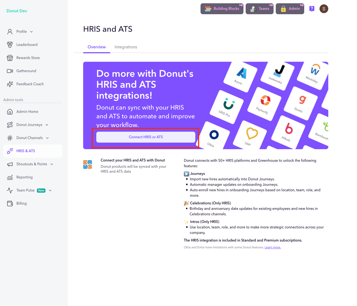Click the New badge beside Team Pulse
Screen dimensions: 357x306
(x=41, y=191)
